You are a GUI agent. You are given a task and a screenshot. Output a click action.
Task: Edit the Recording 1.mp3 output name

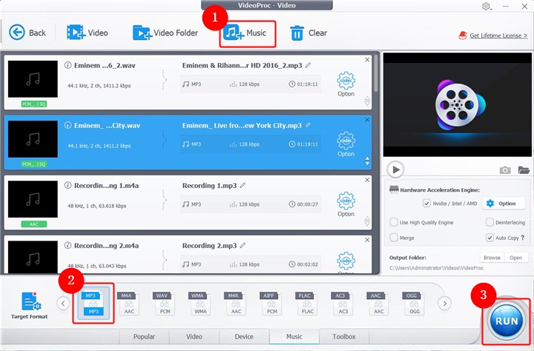pos(243,185)
